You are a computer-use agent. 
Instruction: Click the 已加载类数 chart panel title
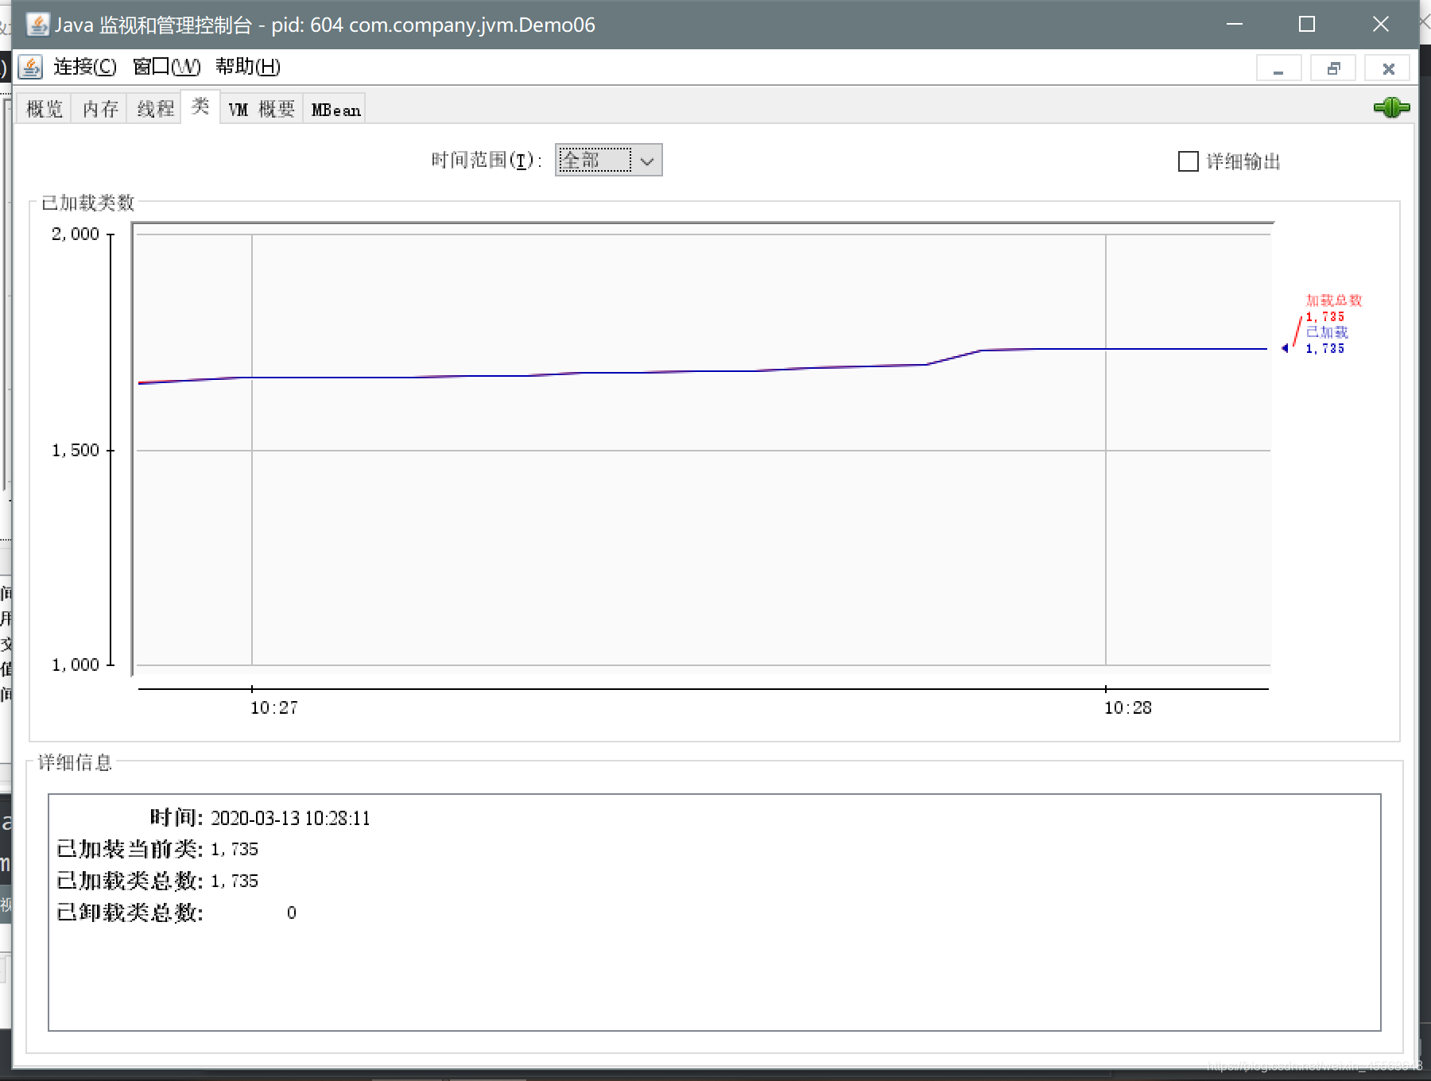click(x=88, y=203)
